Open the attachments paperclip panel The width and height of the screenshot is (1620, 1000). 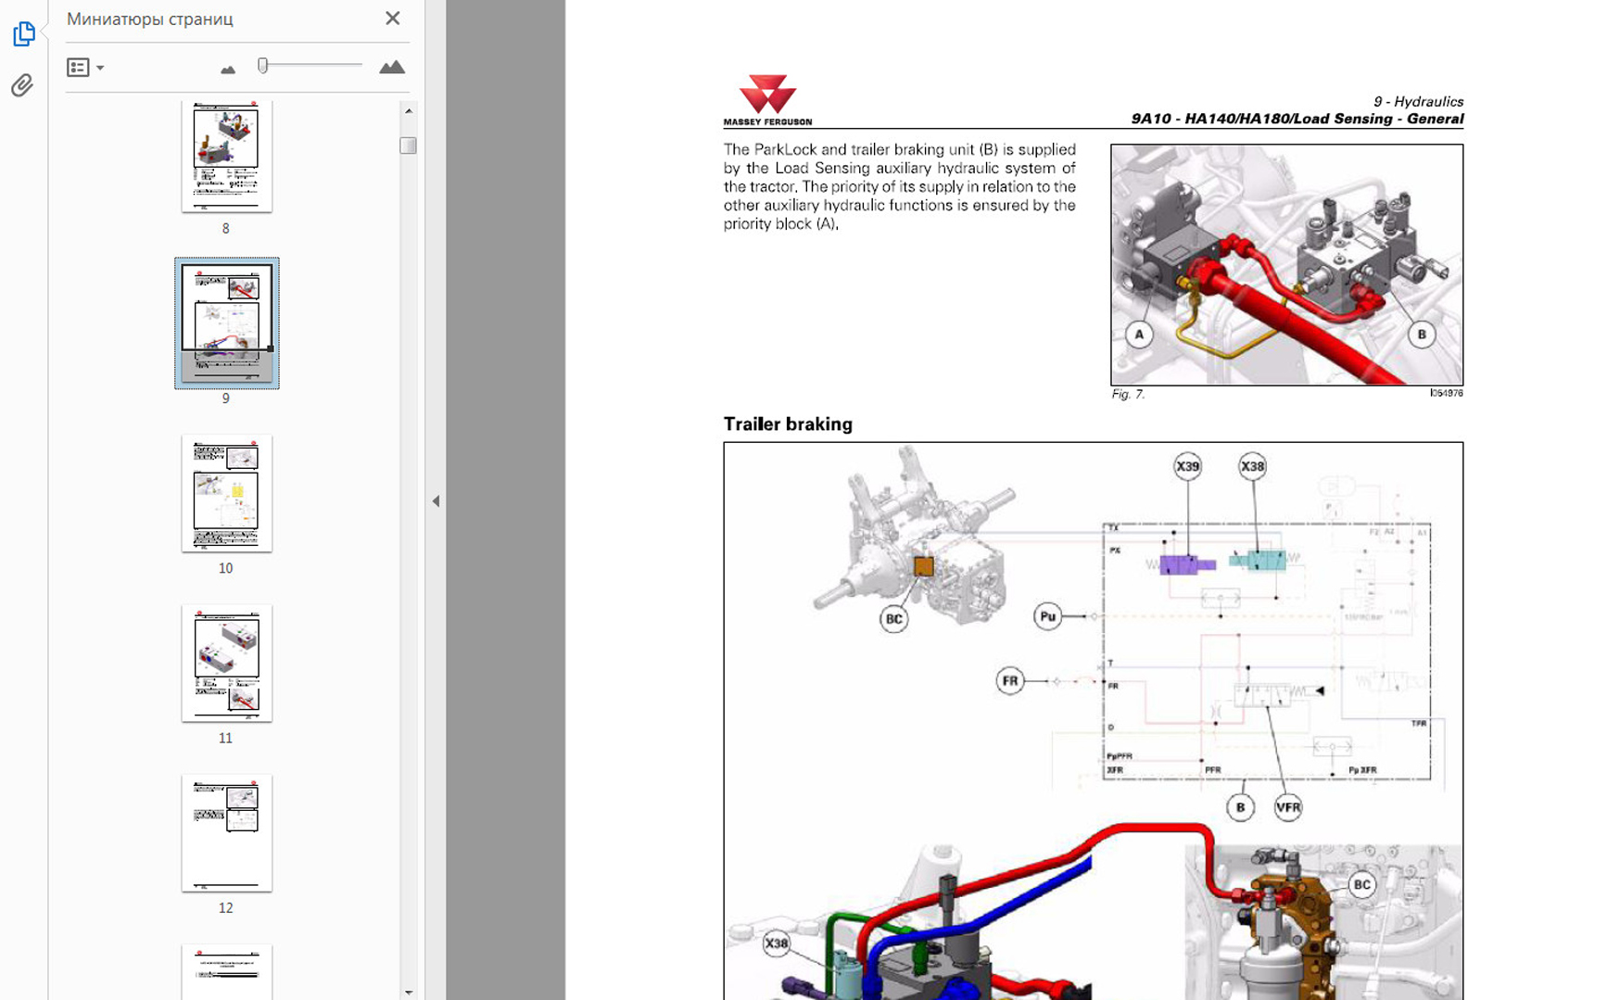[22, 85]
